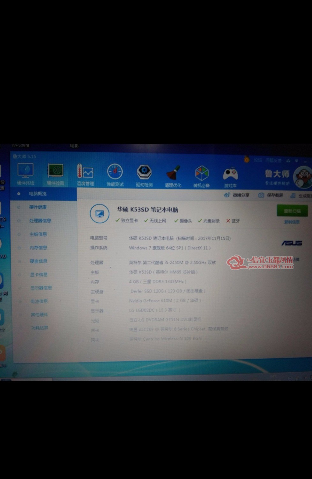Open 主板信息 in the sidebar
The height and width of the screenshot is (479, 312).
[x=38, y=234]
